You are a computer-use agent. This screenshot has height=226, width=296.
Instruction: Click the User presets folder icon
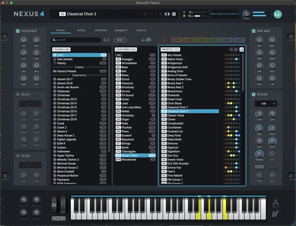tap(55, 59)
